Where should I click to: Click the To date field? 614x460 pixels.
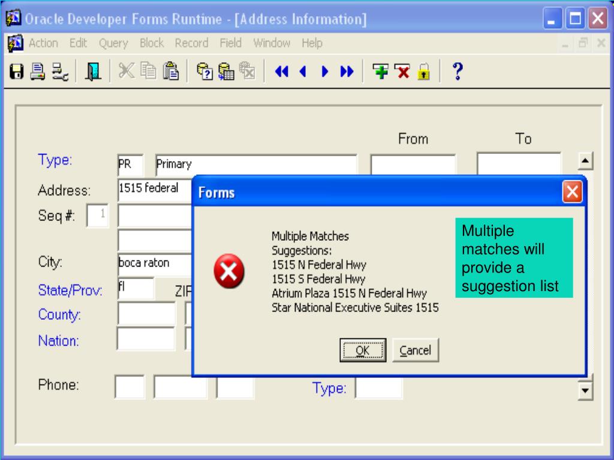click(519, 164)
